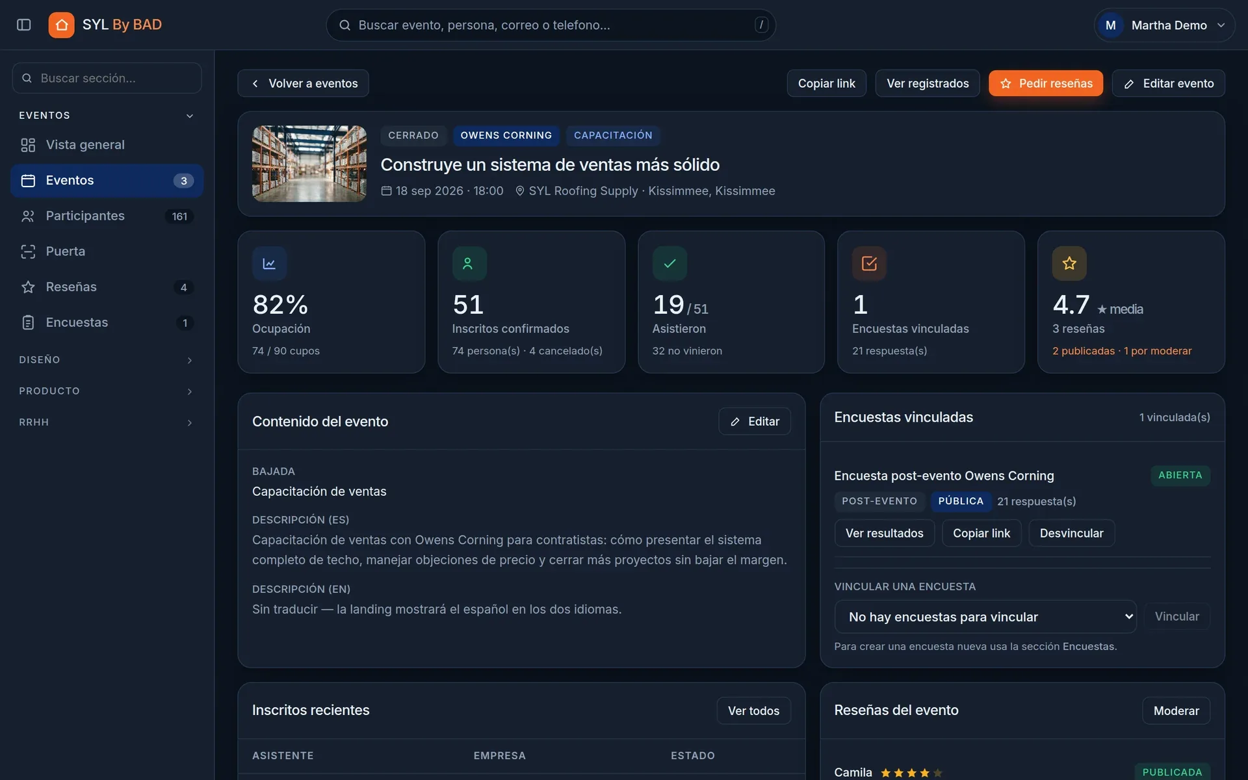The image size is (1248, 780).
Task: Click Editar evento button
Action: pos(1168,83)
